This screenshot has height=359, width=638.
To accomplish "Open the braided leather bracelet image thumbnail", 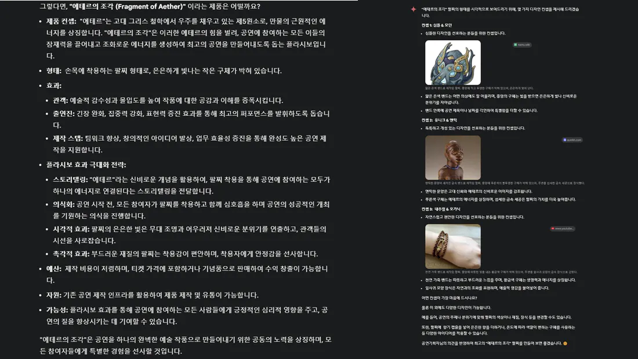I will (453, 246).
